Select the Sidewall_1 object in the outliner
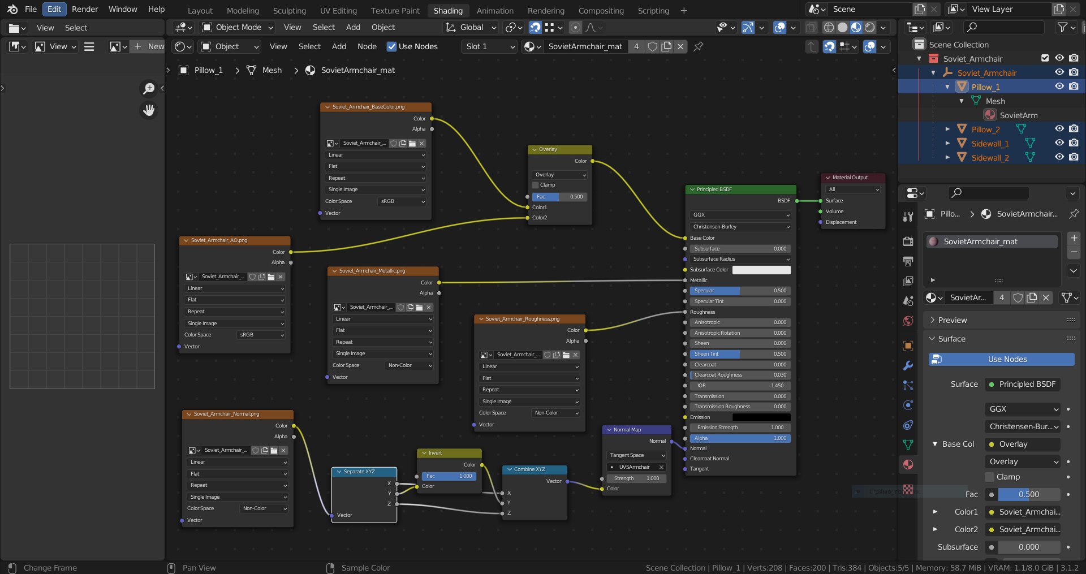Screen dimensions: 1086x574 [990, 143]
